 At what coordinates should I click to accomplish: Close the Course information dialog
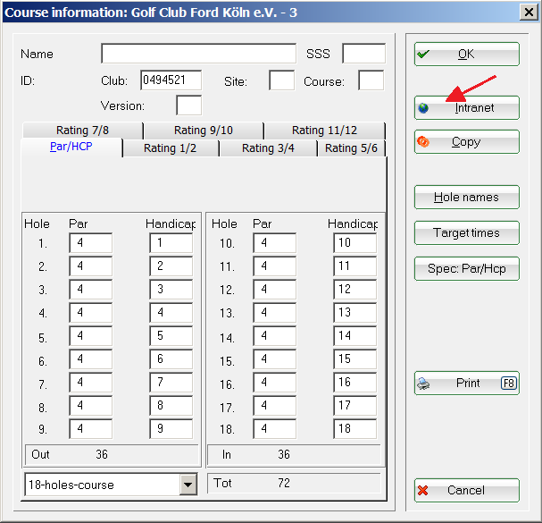point(529,13)
